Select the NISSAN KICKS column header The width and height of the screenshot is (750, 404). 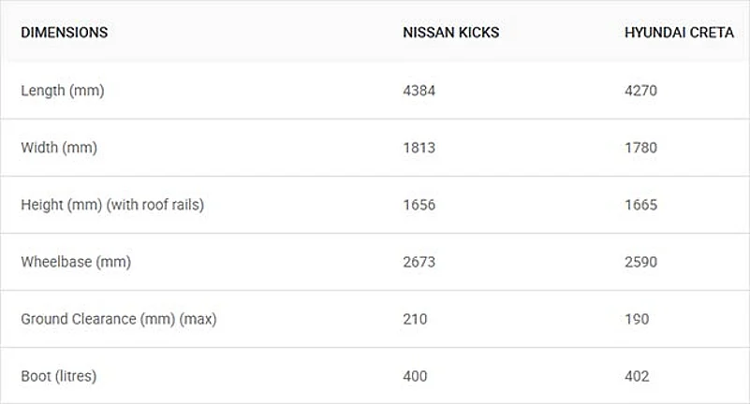coord(450,33)
